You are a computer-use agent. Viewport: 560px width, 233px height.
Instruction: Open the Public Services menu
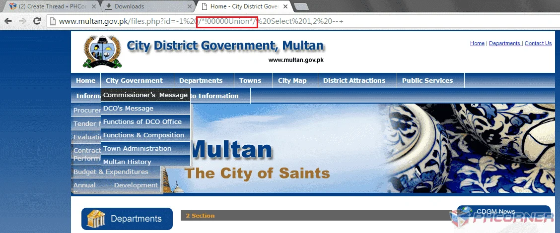click(x=427, y=80)
